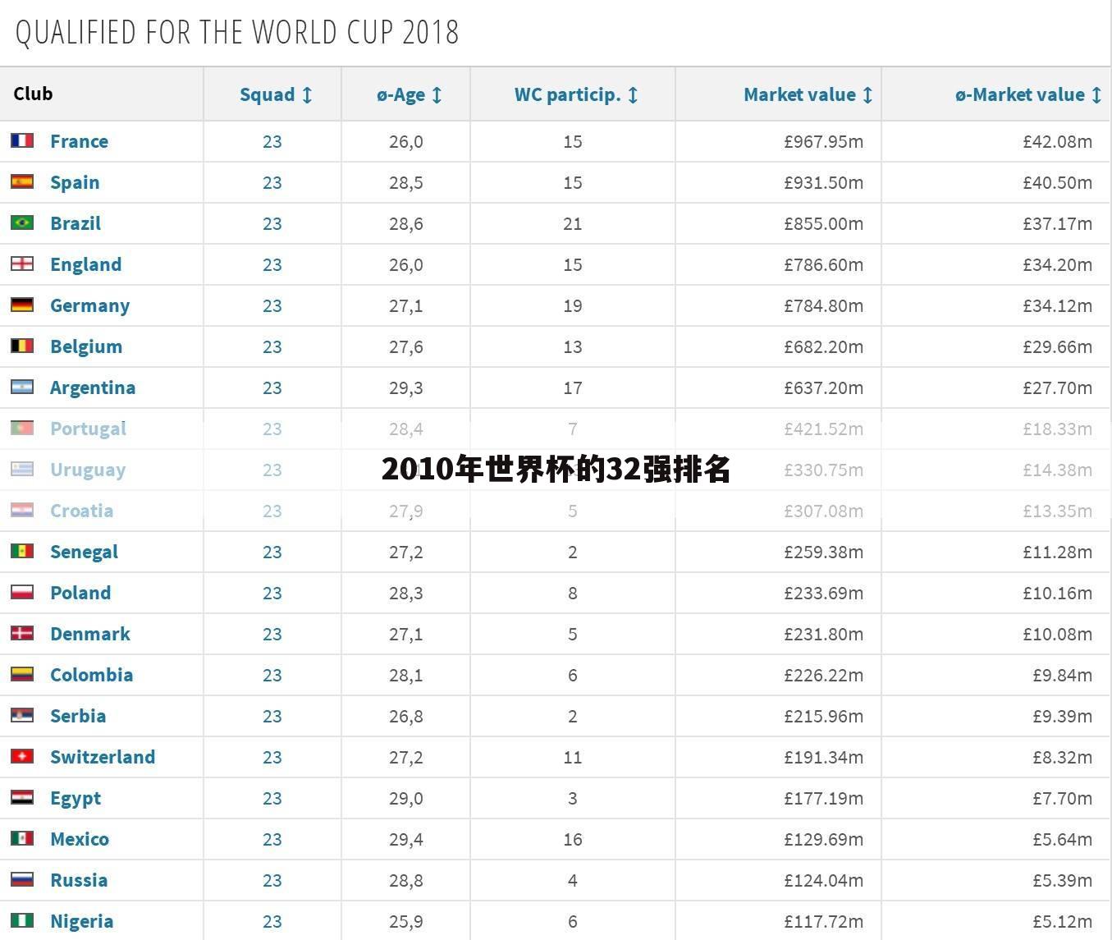Sort table by WC particip. column
Screen dimensions: 1112x940
pos(576,94)
